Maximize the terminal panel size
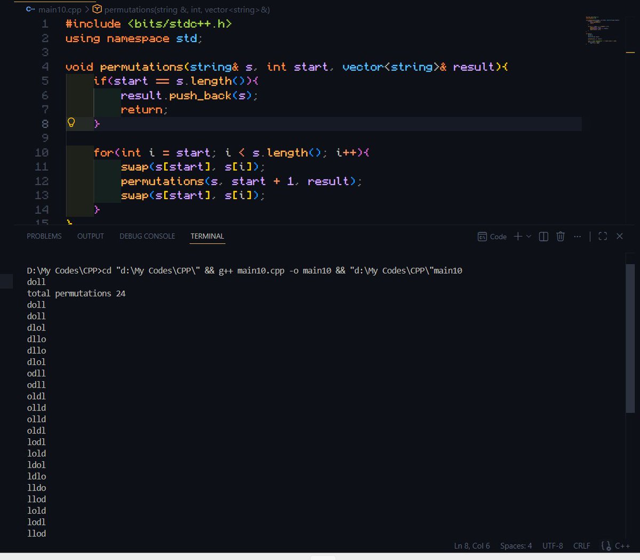The image size is (640, 560). (603, 236)
